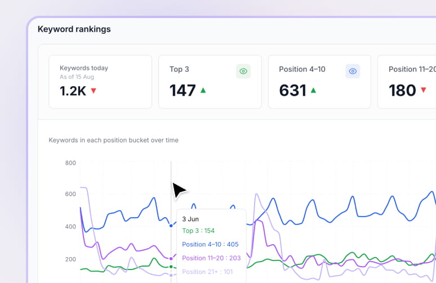Click the purple data point on 3 Jun
This screenshot has height=283, width=436.
[171, 259]
